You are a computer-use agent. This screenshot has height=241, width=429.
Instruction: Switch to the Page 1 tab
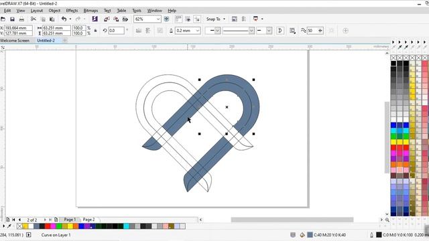[x=70, y=220]
